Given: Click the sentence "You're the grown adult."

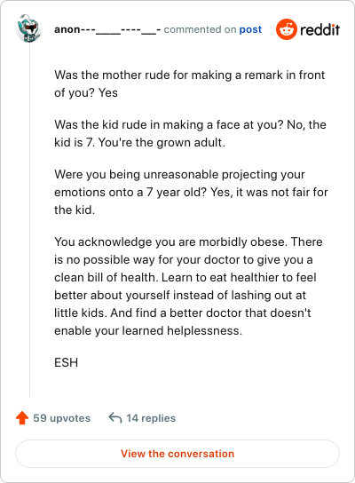Looking at the screenshot, I should (162, 143).
